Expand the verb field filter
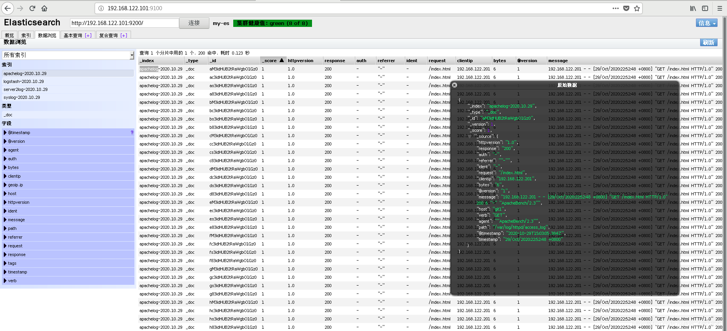The image size is (727, 331). [68, 281]
